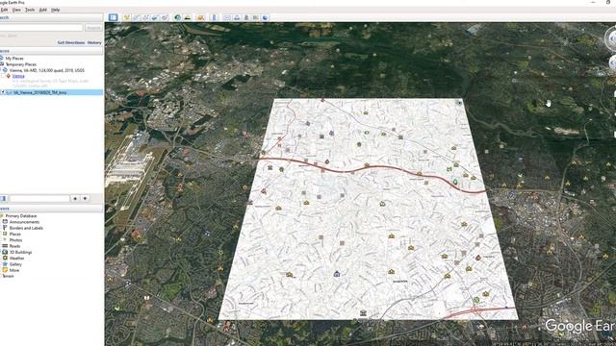Open the Edit menu
Viewport: 616px width, 346px height.
coord(4,10)
